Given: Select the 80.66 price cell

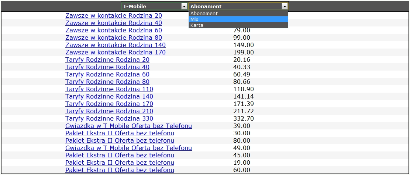Looking at the screenshot, I should [x=242, y=82].
